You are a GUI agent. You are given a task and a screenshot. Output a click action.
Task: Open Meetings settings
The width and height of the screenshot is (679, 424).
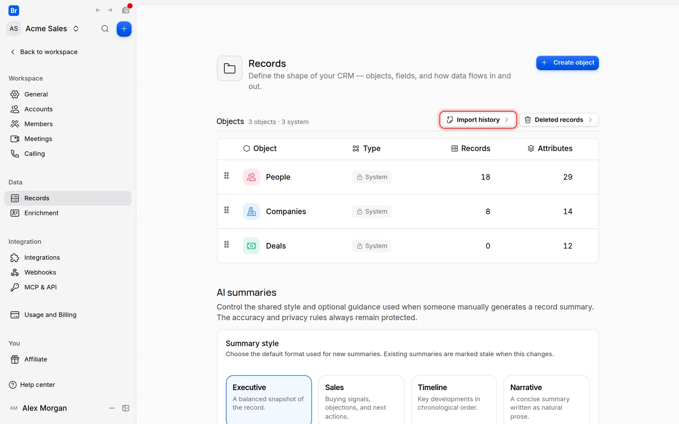pos(68,139)
